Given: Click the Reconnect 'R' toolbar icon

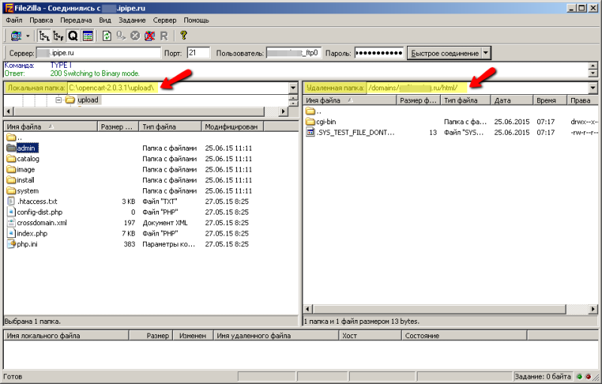Looking at the screenshot, I should 163,35.
